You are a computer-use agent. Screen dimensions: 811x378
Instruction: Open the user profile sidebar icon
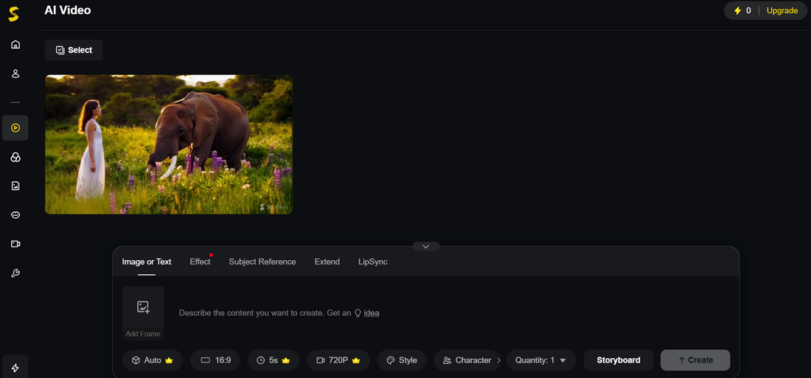(15, 74)
